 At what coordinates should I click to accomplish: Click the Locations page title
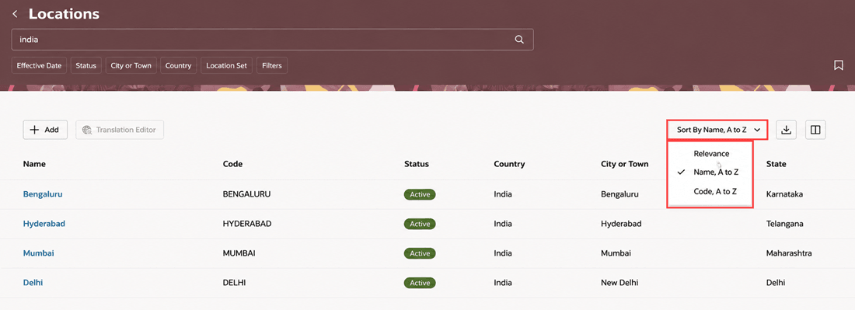click(64, 14)
